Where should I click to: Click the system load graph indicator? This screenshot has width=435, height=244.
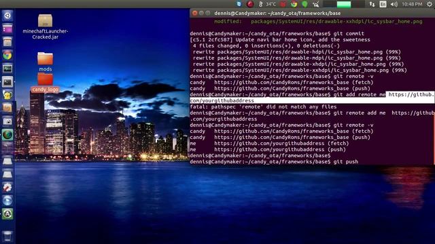344,4
